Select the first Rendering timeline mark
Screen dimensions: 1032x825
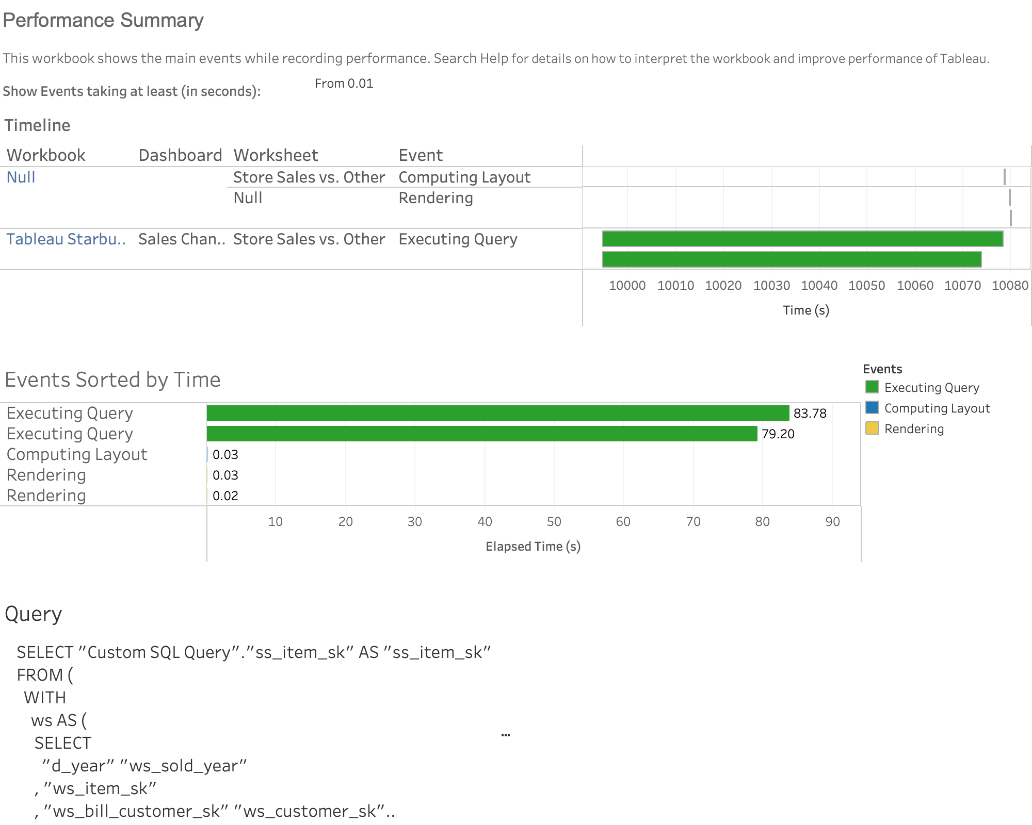click(1010, 197)
